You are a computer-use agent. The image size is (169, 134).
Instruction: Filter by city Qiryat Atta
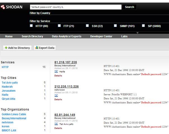pos(8,99)
